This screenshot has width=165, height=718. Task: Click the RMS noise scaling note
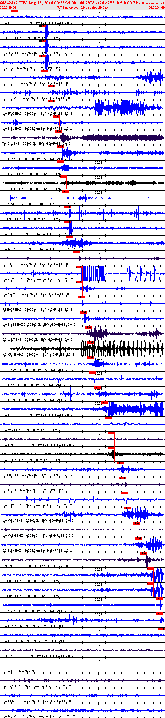point(82,7)
